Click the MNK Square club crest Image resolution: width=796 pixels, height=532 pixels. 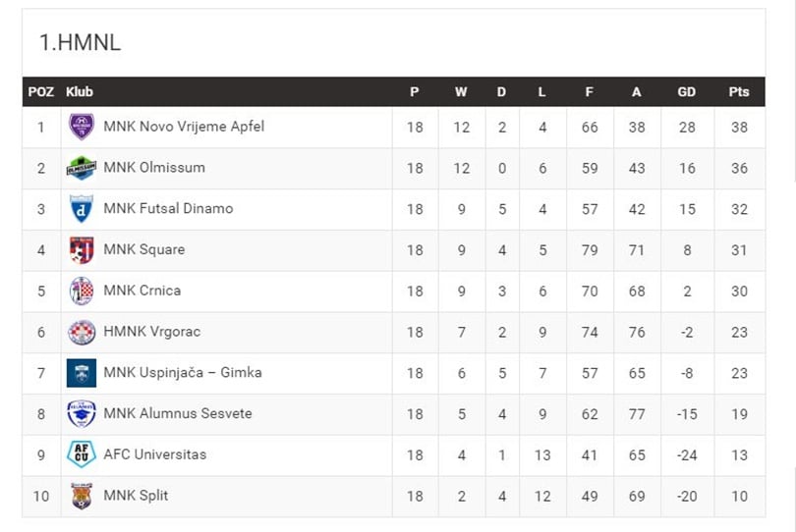click(x=82, y=250)
